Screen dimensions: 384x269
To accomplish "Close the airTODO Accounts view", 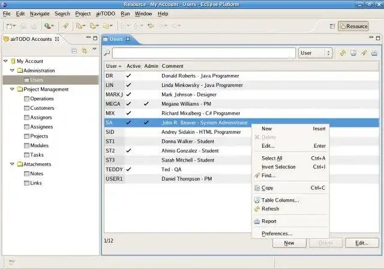I will [57, 39].
